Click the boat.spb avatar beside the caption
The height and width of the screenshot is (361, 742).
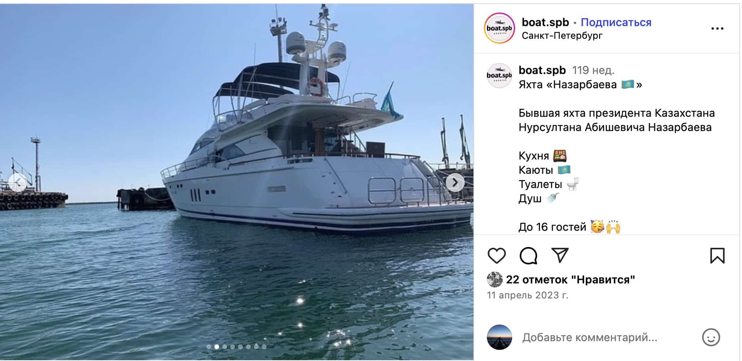click(x=499, y=75)
